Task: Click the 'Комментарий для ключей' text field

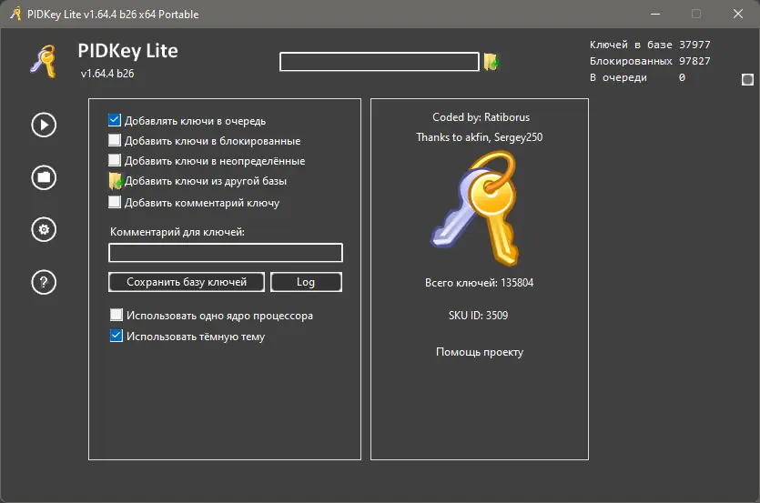Action: [x=226, y=253]
